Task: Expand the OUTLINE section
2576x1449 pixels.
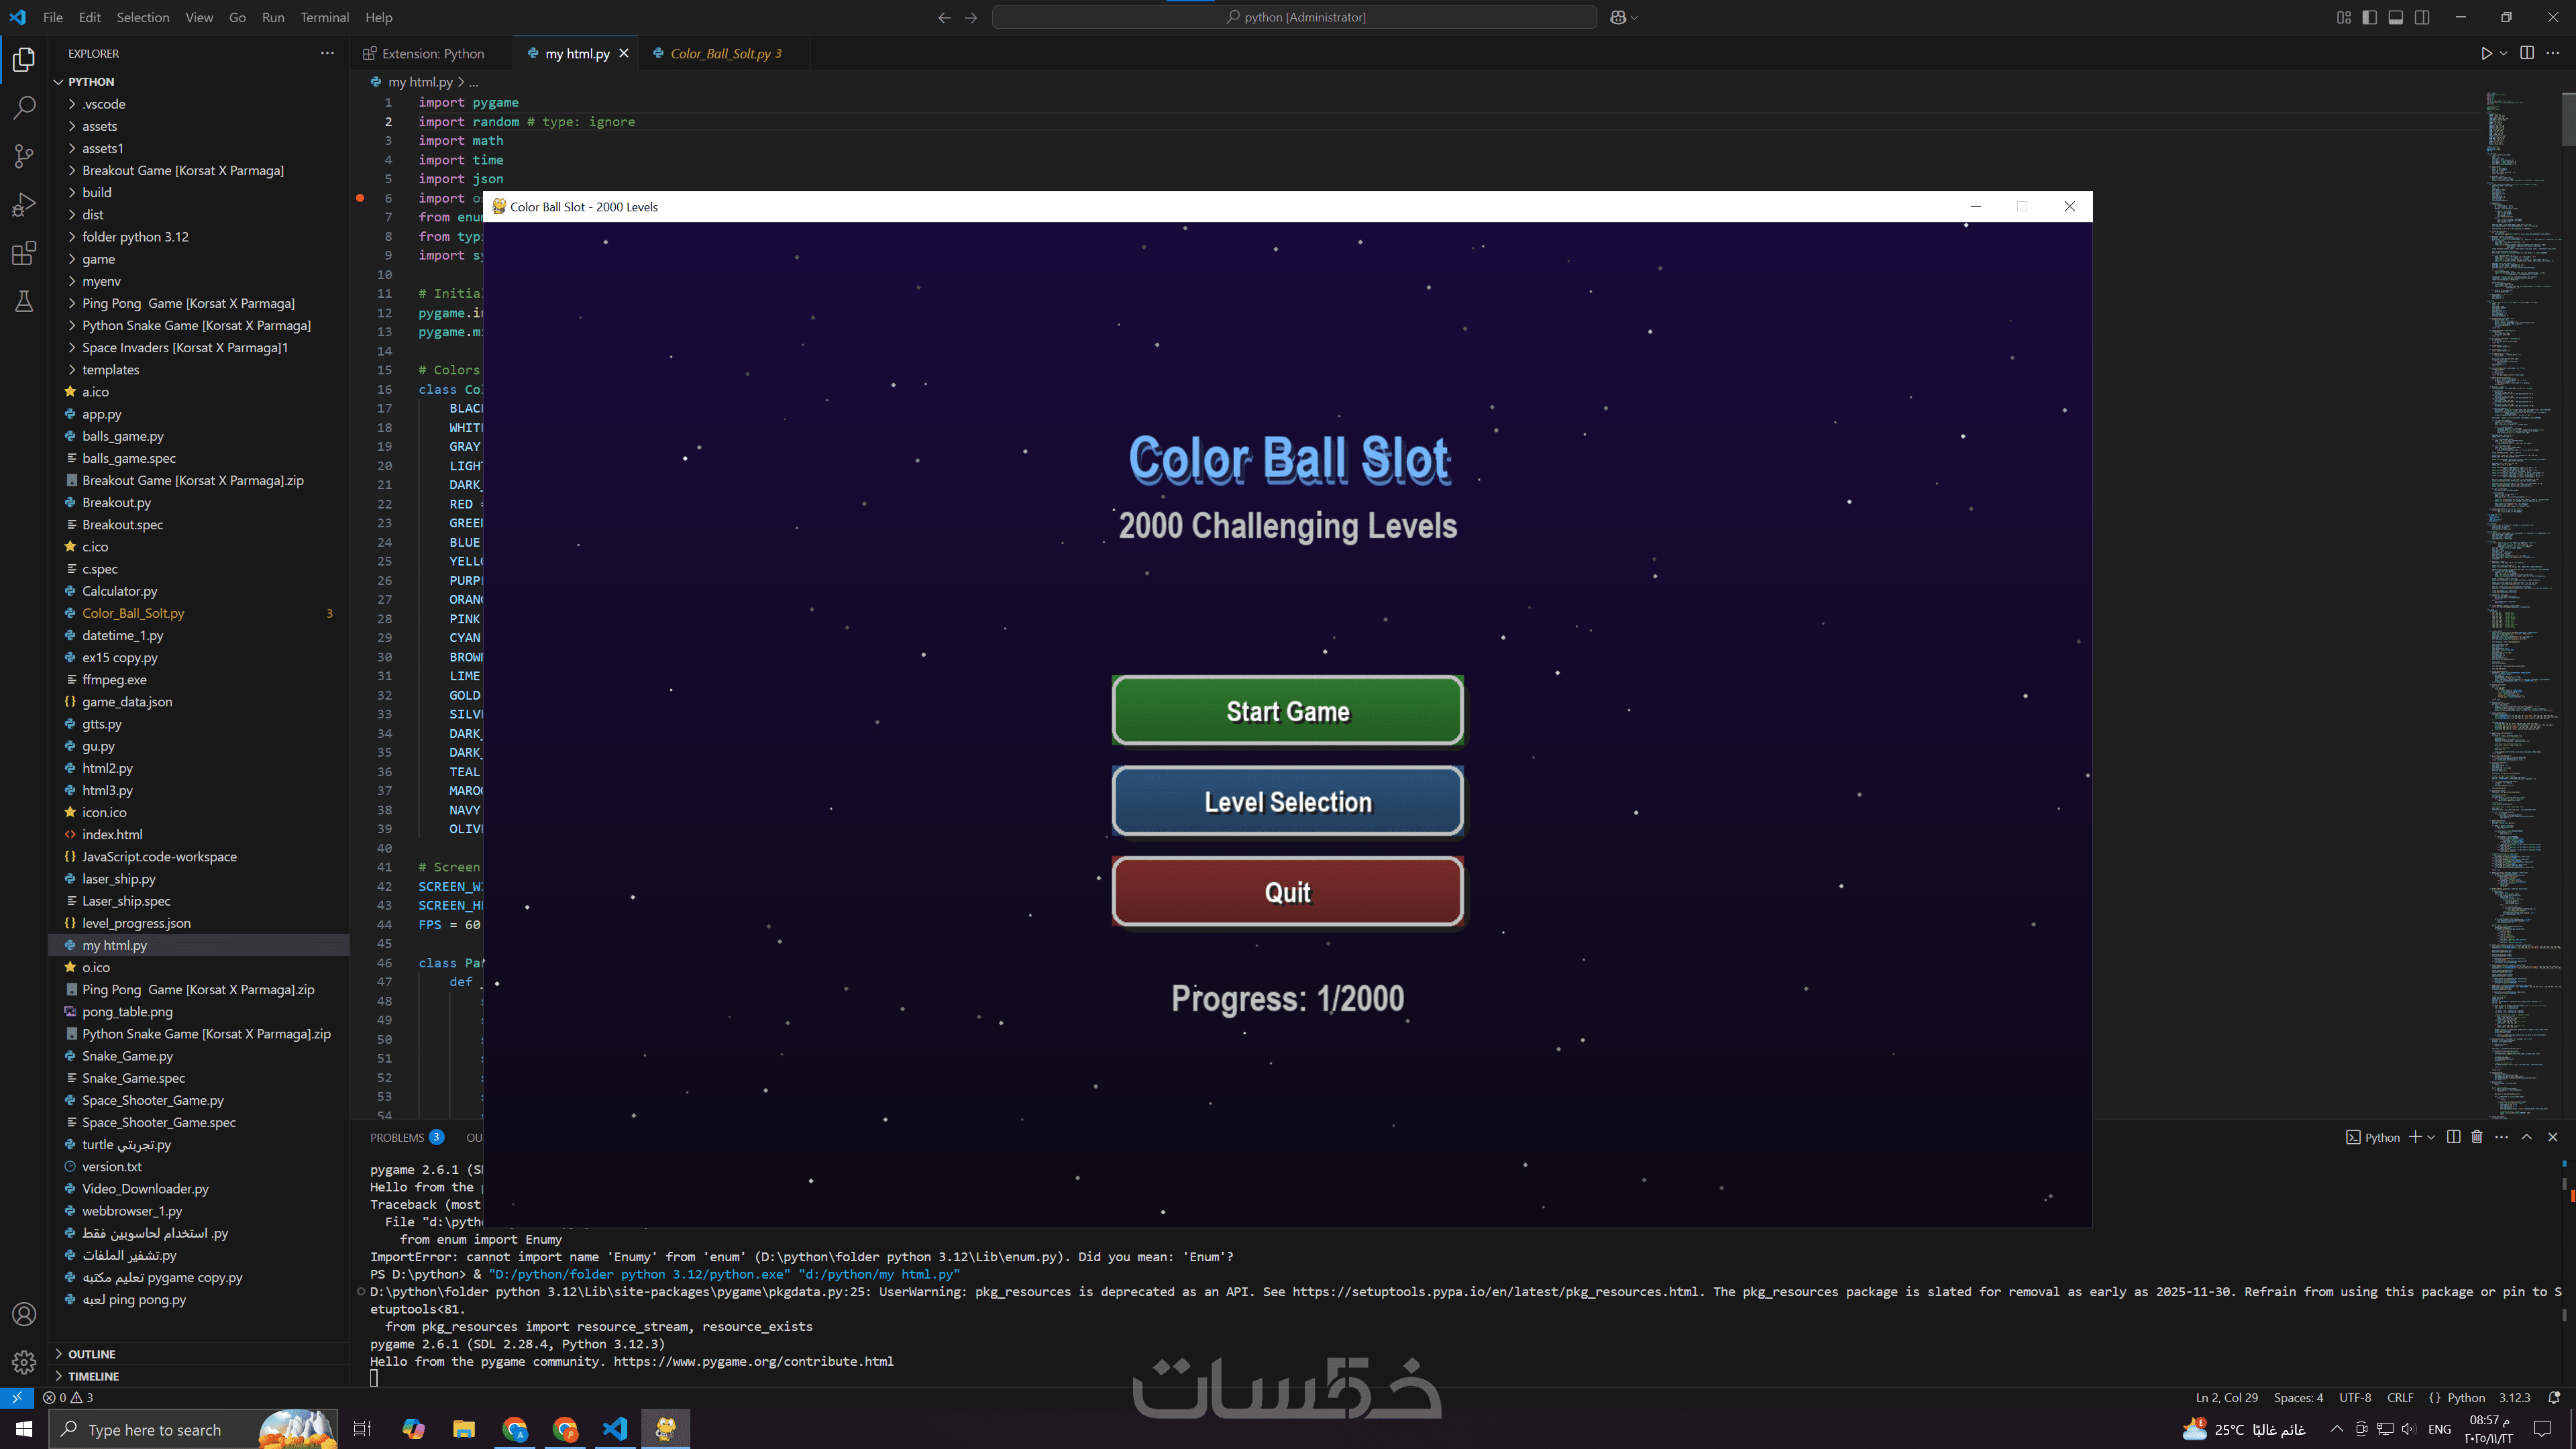Action: tap(91, 1354)
